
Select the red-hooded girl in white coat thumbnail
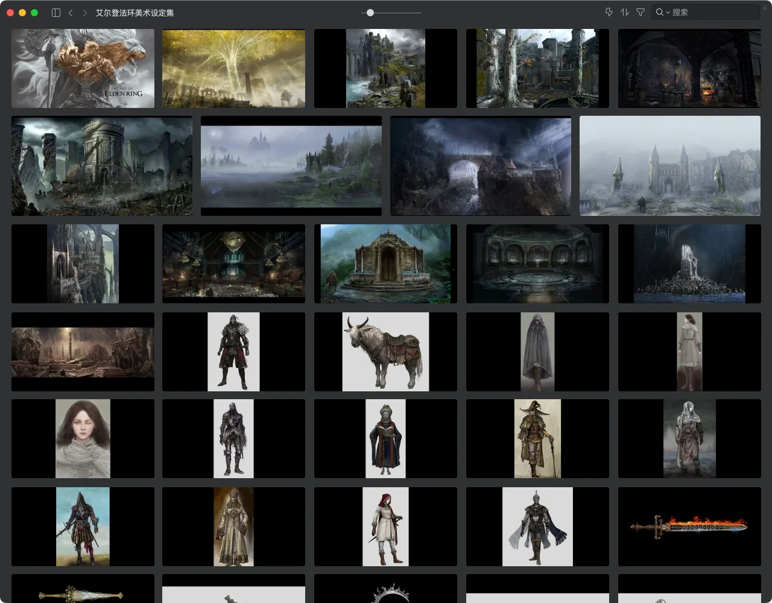pyautogui.click(x=385, y=527)
